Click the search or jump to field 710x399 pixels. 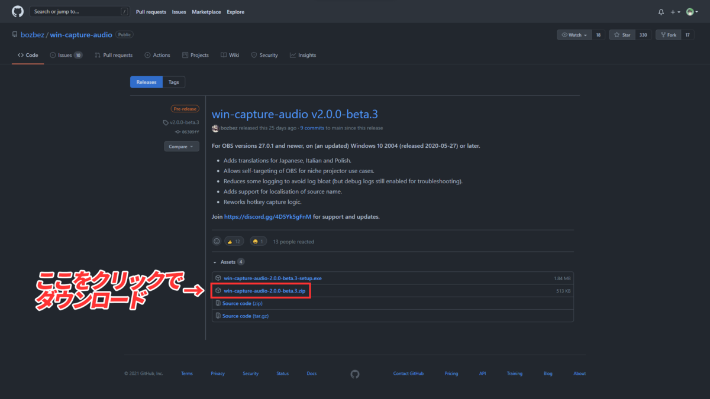tap(80, 11)
